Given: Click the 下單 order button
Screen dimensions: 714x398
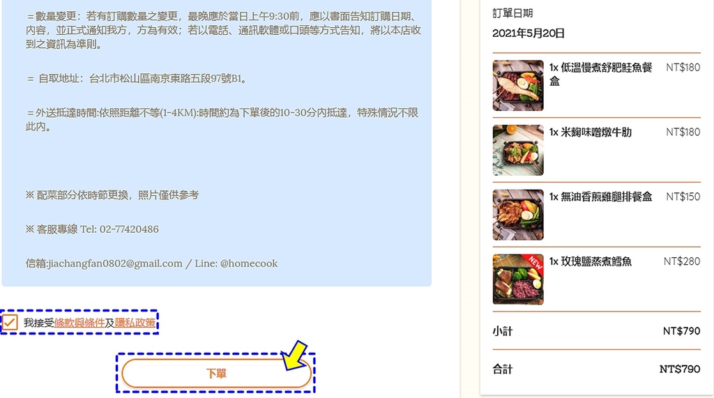Looking at the screenshot, I should pos(216,374).
